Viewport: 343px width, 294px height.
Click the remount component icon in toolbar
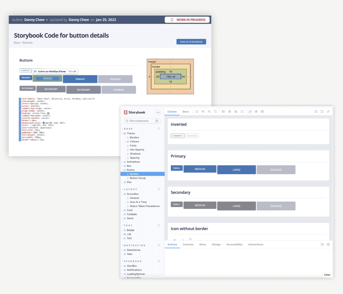(197, 112)
